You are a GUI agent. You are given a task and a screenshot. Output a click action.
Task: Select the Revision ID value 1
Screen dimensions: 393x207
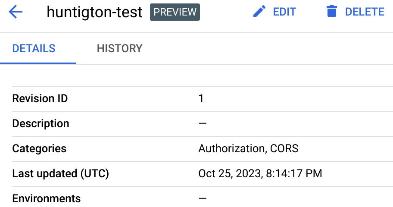[x=201, y=99]
